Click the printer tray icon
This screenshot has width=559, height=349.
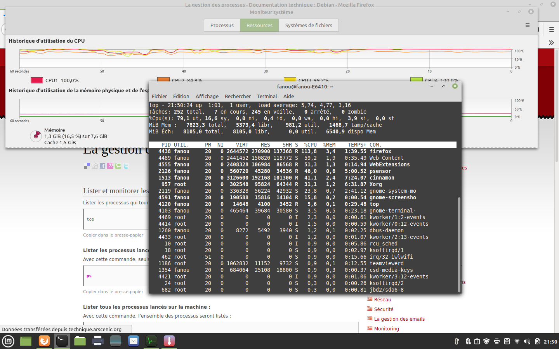click(497, 342)
